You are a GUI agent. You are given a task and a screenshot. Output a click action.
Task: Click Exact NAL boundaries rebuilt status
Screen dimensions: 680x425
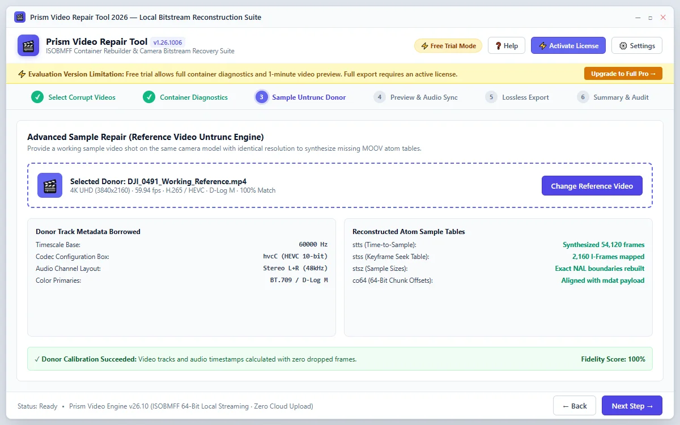[600, 269]
